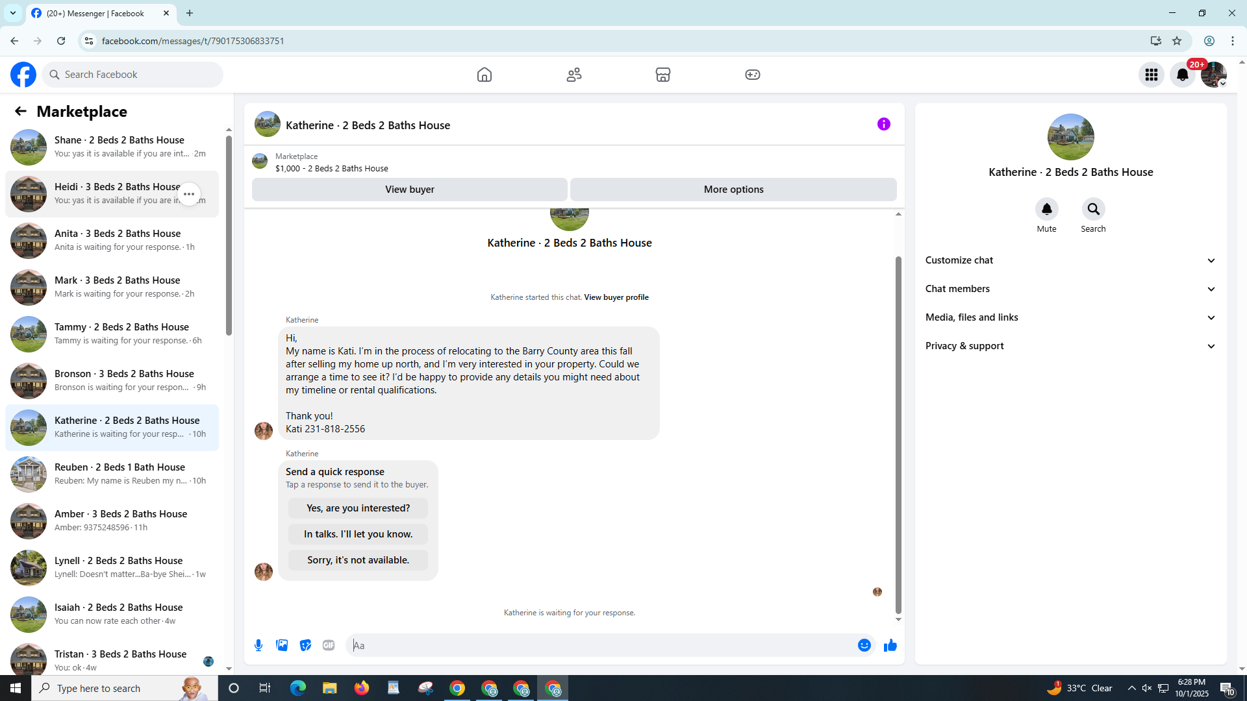The height and width of the screenshot is (701, 1247).
Task: Expand Privacy & support section
Action: point(1070,346)
